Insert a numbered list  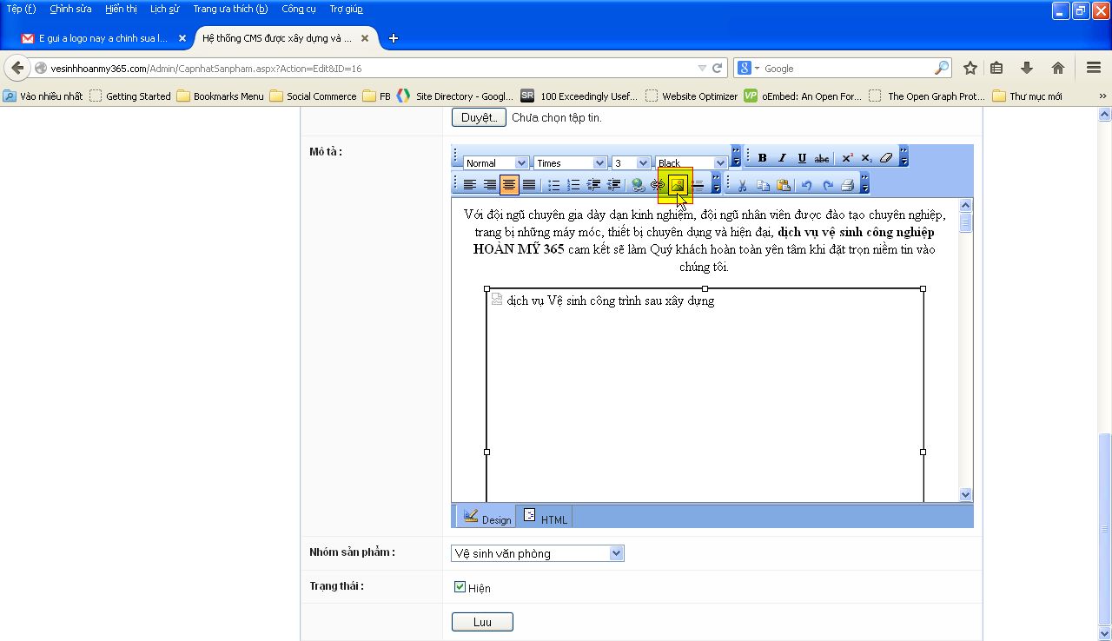(x=573, y=185)
